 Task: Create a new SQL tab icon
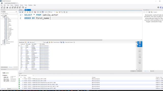point(2,7)
